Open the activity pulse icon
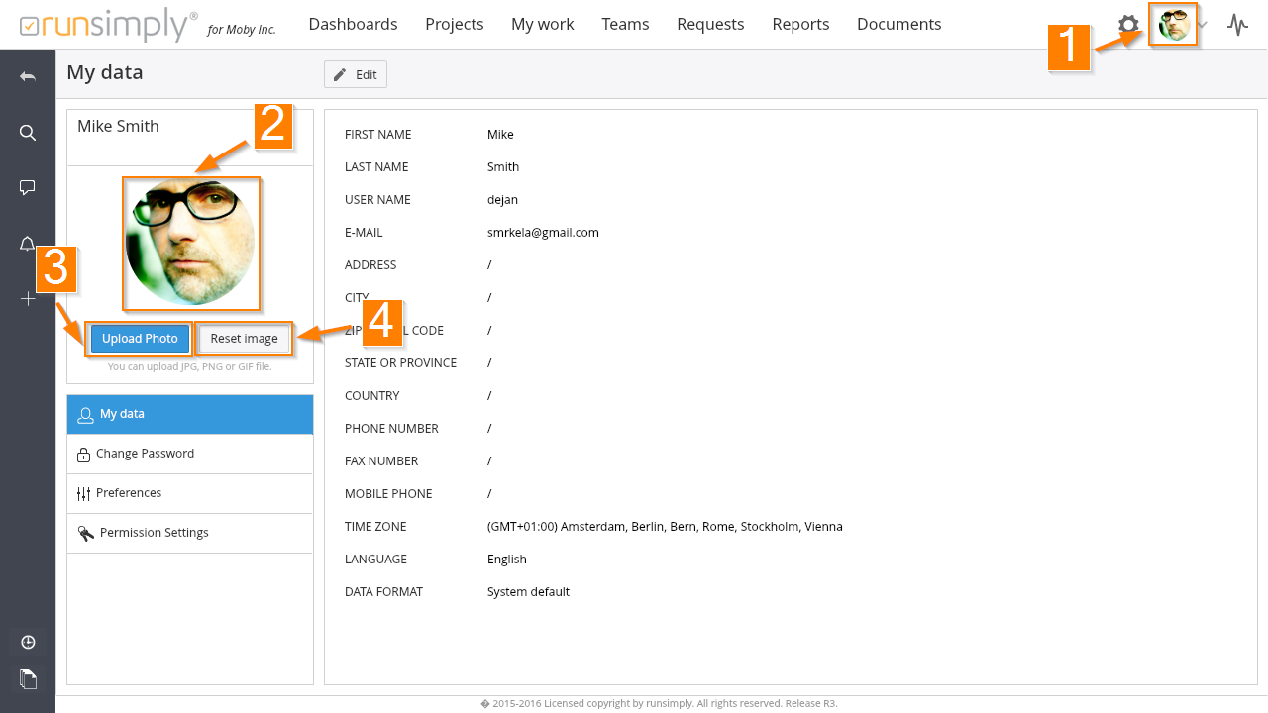 [x=1237, y=25]
